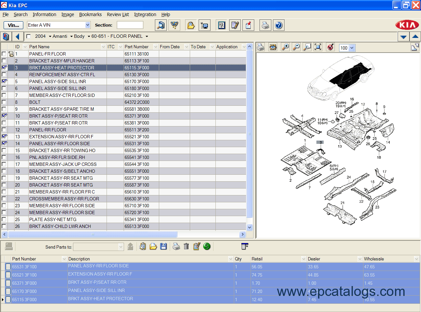
Task: Tick checkbox for BOLT row
Action: coord(4,102)
